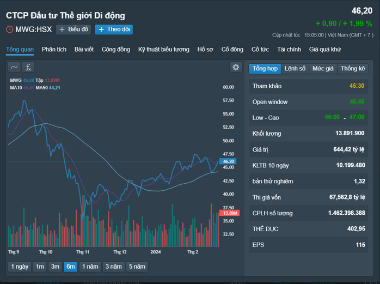Click the Thg 2 axis label
The image size is (380, 284).
pyautogui.click(x=193, y=252)
